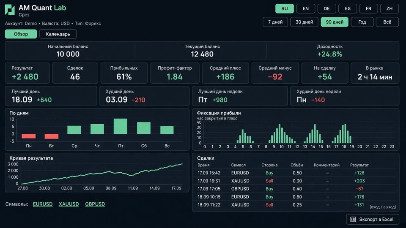
Task: Click the Доходность value +24.8%
Action: [329, 54]
